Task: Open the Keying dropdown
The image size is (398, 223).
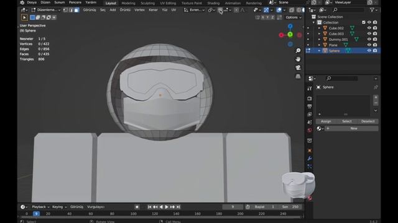Action: [x=60, y=207]
